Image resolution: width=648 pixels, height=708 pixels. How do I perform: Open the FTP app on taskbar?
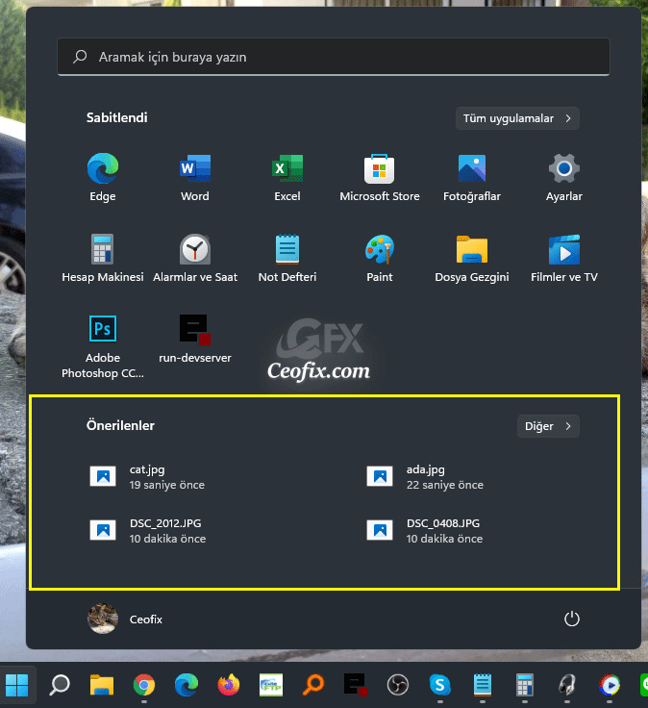click(271, 685)
